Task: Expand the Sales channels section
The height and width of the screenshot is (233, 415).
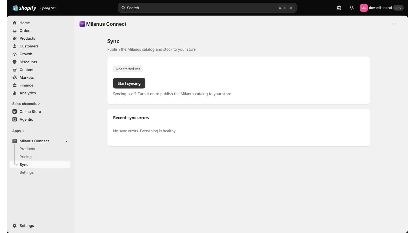Action: click(x=26, y=104)
